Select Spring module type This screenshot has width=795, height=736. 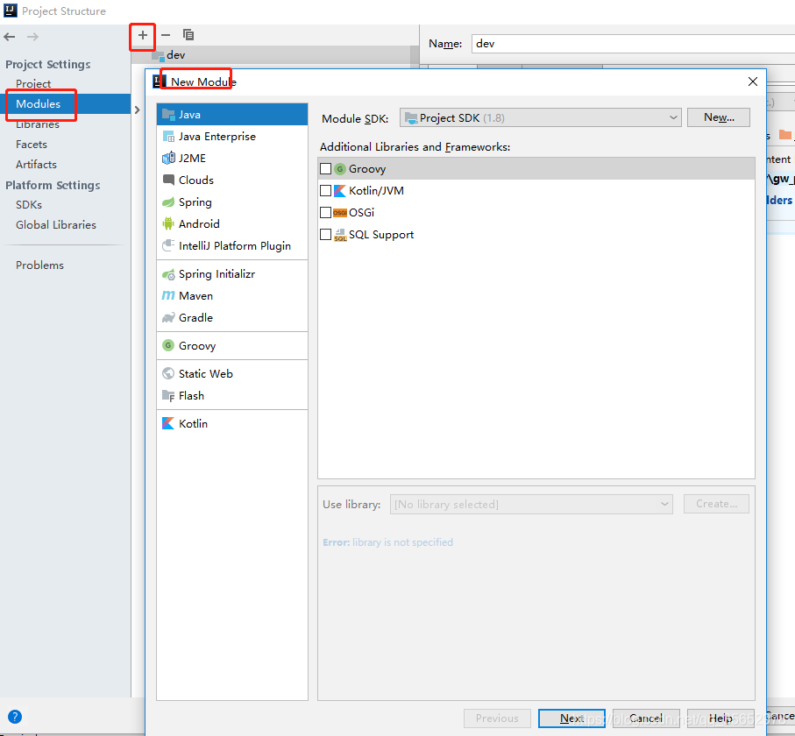(232, 202)
